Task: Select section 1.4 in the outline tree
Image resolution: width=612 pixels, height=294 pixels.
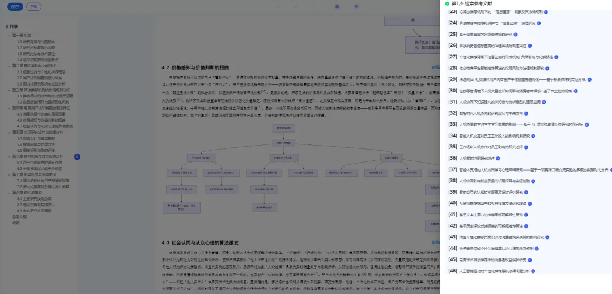Action: pyautogui.click(x=38, y=59)
